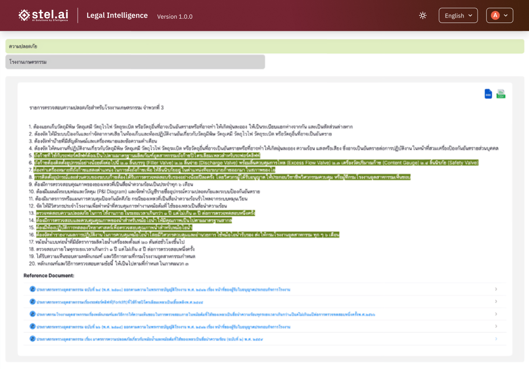
Task: Expand the Forklift reference document chevron
Action: pyautogui.click(x=496, y=301)
